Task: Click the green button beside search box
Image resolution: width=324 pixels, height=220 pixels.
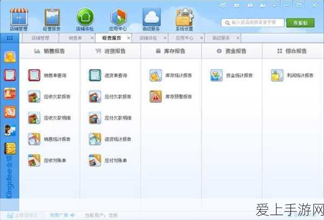Action: click(300, 23)
